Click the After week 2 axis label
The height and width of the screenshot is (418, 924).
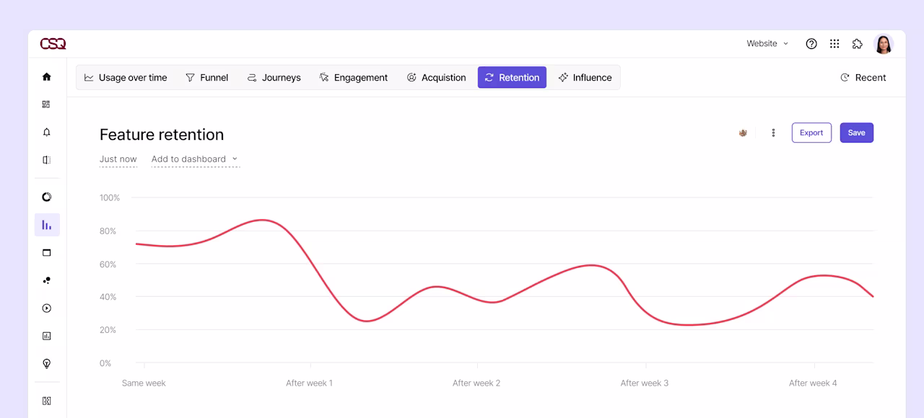tap(476, 383)
